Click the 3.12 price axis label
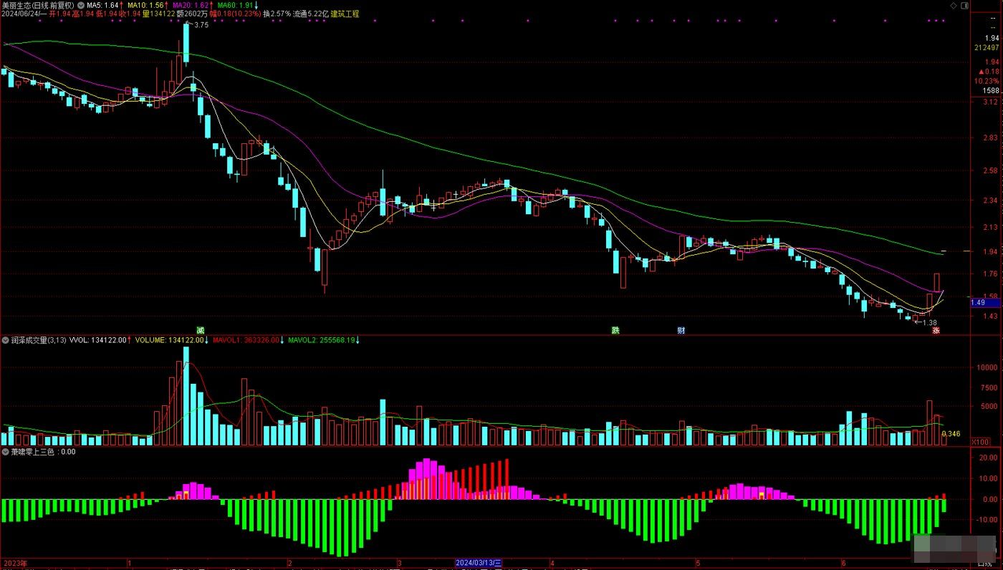 tap(991, 102)
